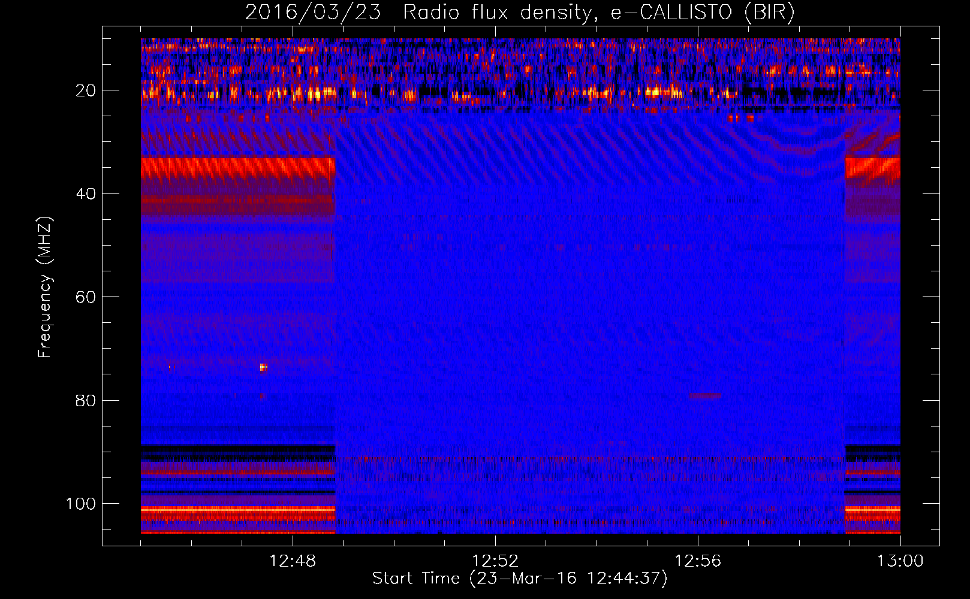Viewport: 970px width, 599px height.
Task: Click the bright yellow spot near 74 MHz
Action: tap(263, 367)
